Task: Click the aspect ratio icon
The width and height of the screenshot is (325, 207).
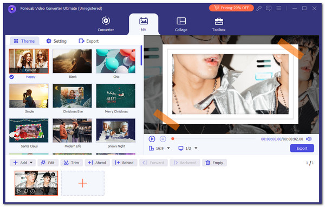Action: [151, 148]
